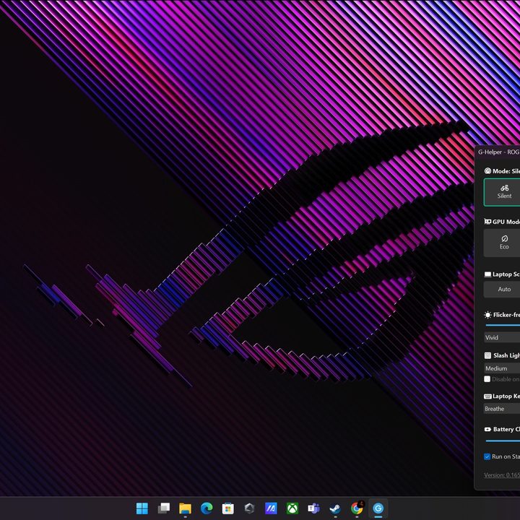Click the Slash Lighting section icon

point(487,355)
